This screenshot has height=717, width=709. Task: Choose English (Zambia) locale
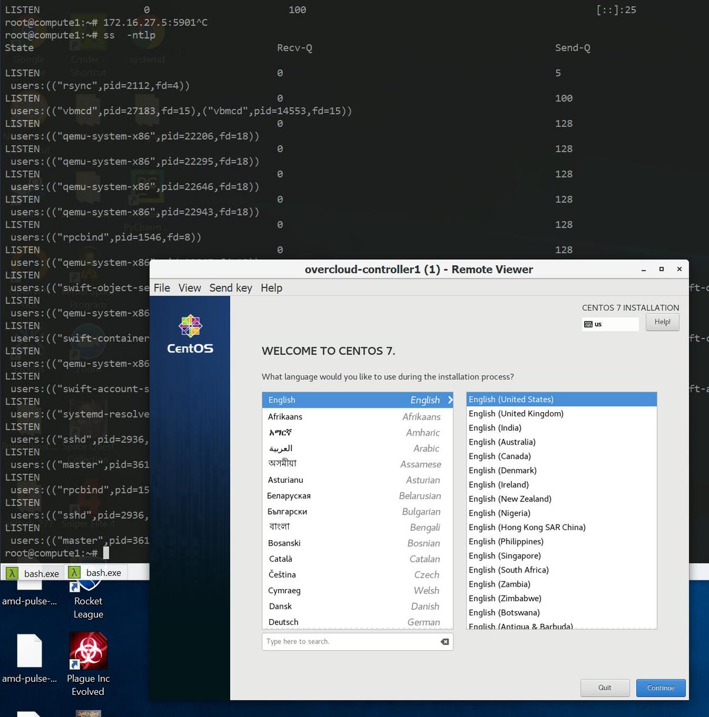tap(561, 584)
